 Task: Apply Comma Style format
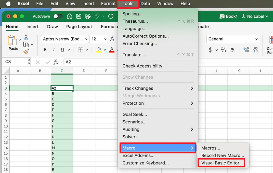(232, 50)
